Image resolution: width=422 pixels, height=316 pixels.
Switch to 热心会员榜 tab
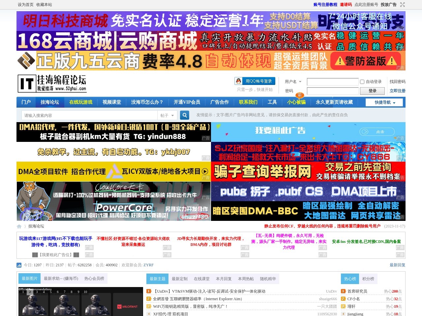tap(94, 278)
